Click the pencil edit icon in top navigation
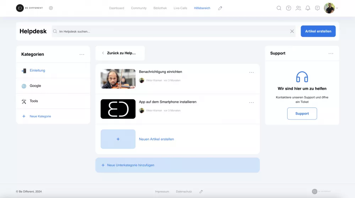 coord(220,8)
